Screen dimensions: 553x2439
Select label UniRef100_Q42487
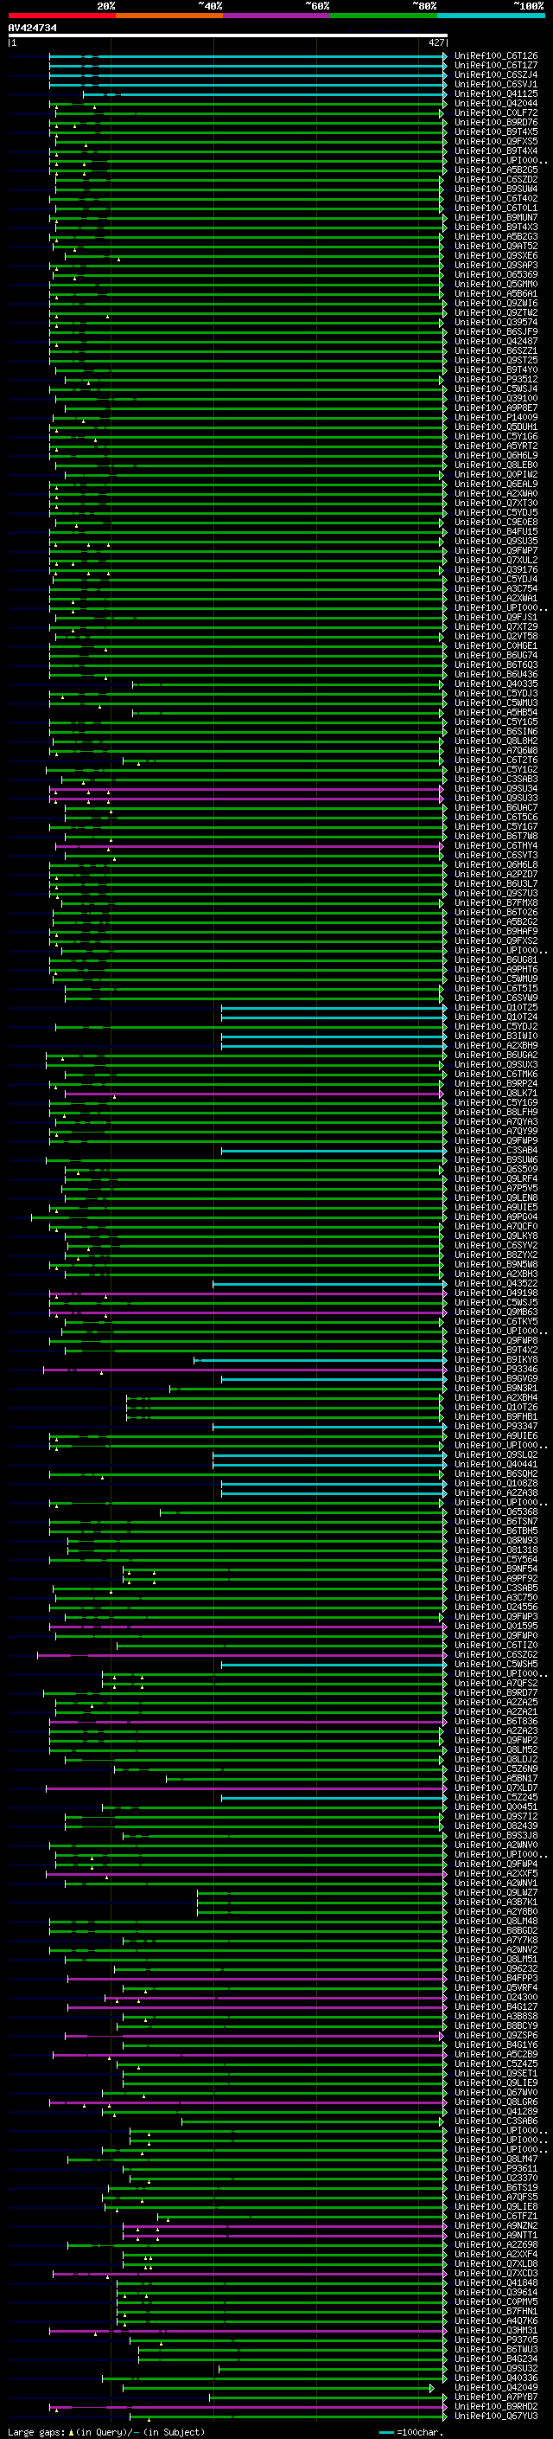496,342
